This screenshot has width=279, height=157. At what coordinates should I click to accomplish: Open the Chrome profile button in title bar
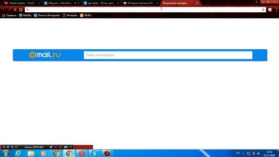click(257, 2)
